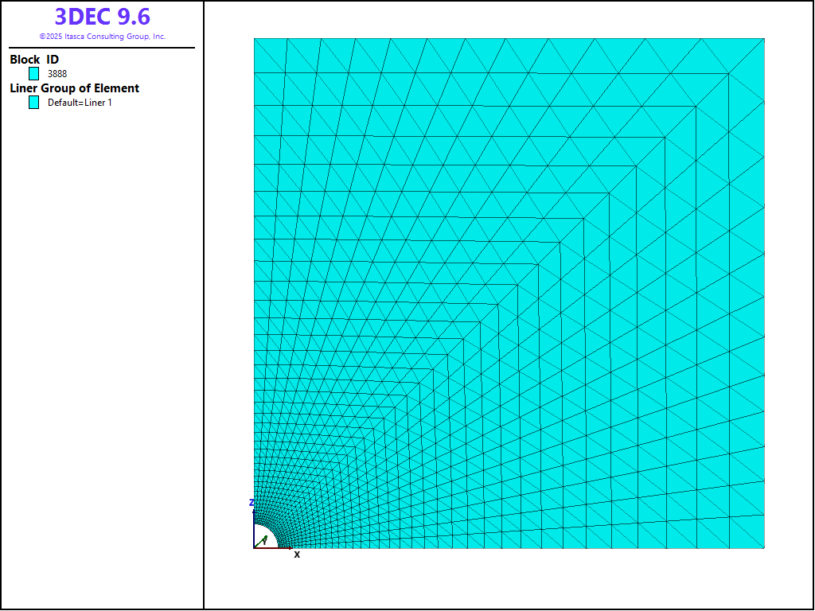Select the Default=Liner 1 legend label
This screenshot has width=815, height=611.
[x=80, y=103]
